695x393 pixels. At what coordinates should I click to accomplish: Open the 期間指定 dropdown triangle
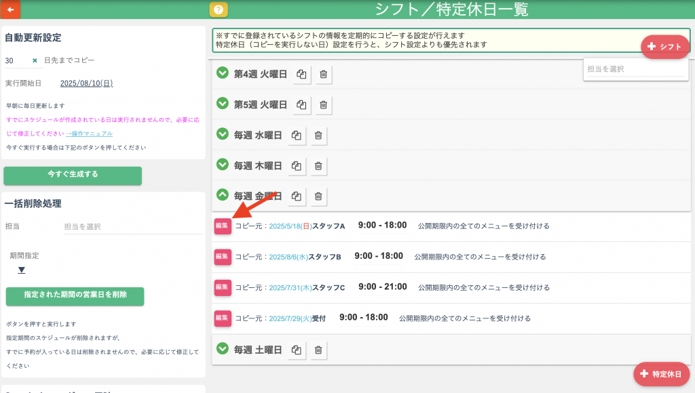click(x=21, y=270)
